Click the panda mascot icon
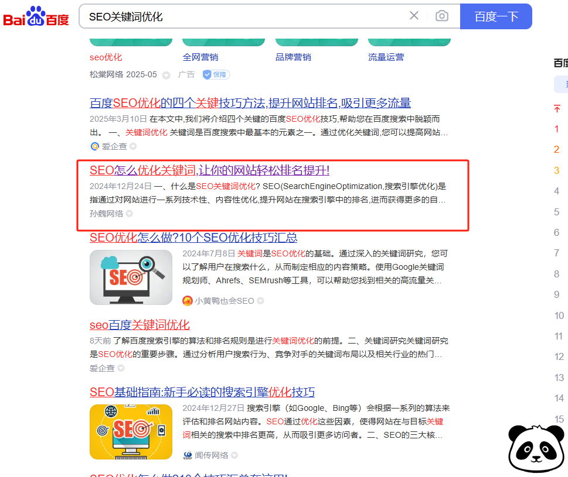The image size is (568, 477). coord(536,449)
